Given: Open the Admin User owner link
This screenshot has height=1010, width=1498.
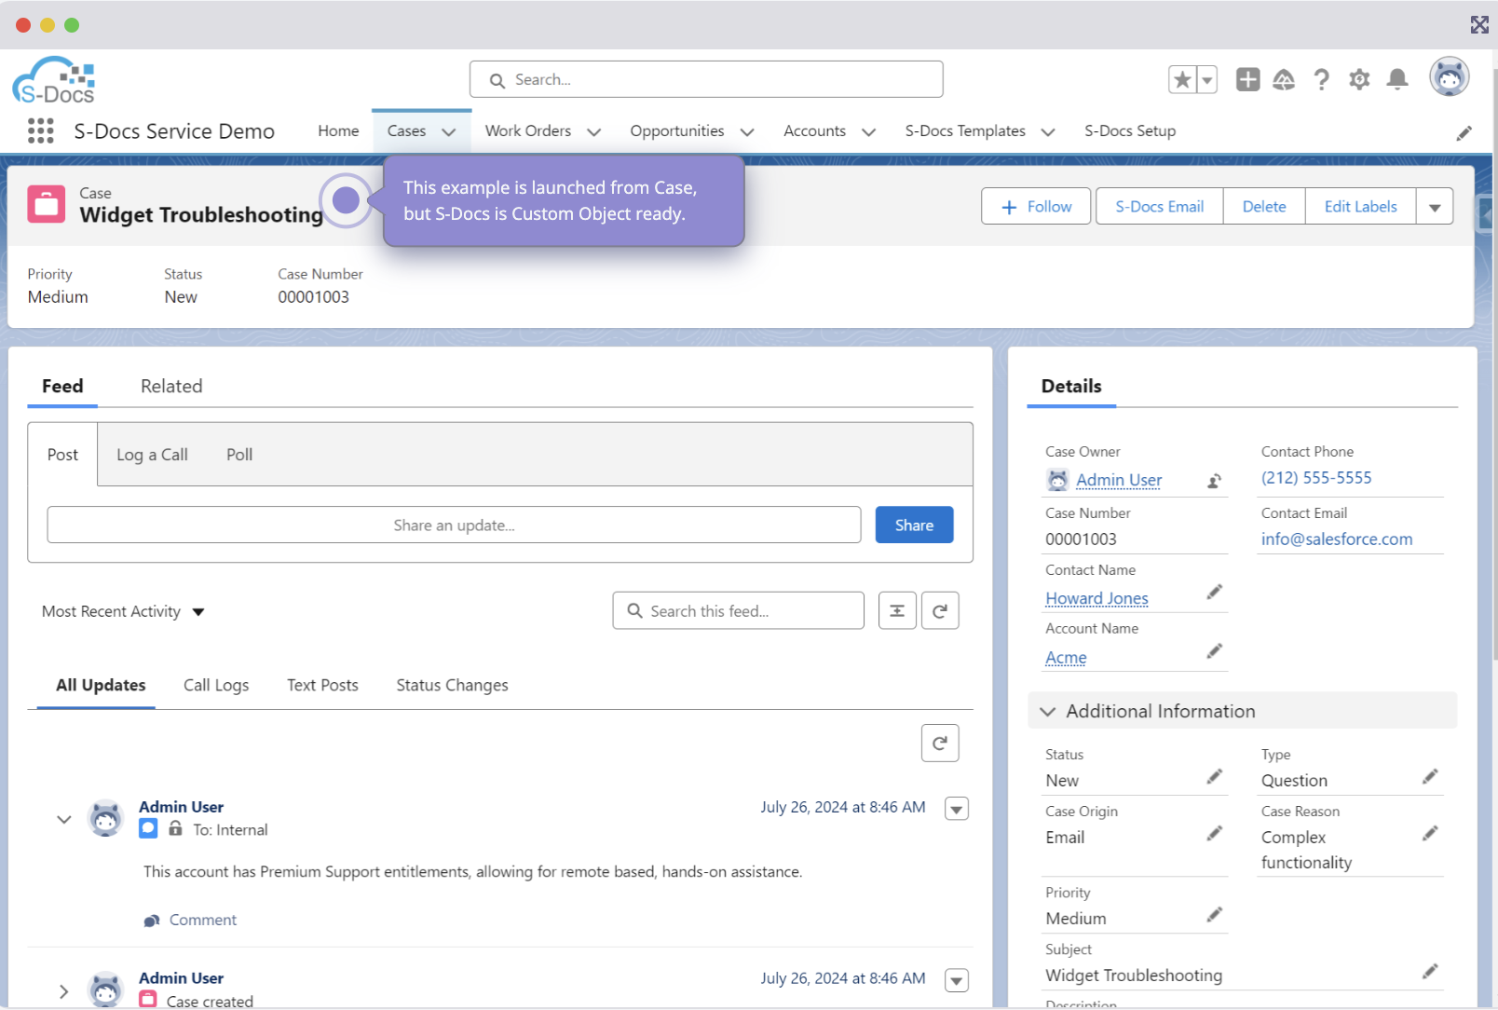Looking at the screenshot, I should tap(1119, 480).
